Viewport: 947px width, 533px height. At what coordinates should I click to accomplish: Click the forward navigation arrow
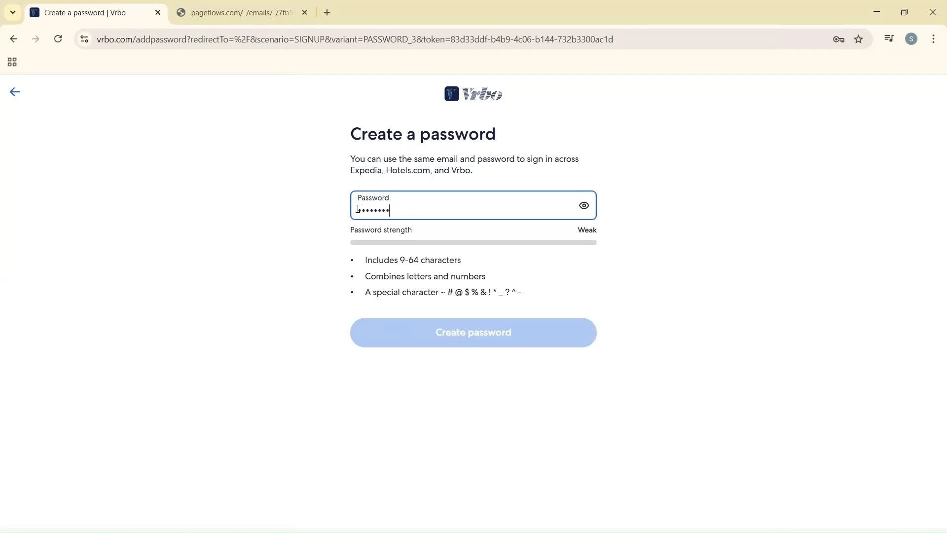[35, 39]
